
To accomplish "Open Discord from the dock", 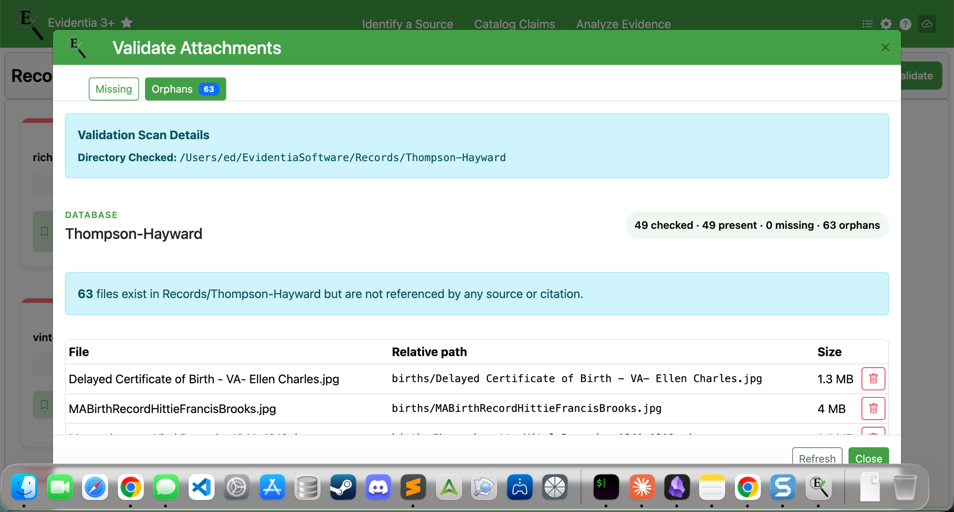I will coord(378,487).
